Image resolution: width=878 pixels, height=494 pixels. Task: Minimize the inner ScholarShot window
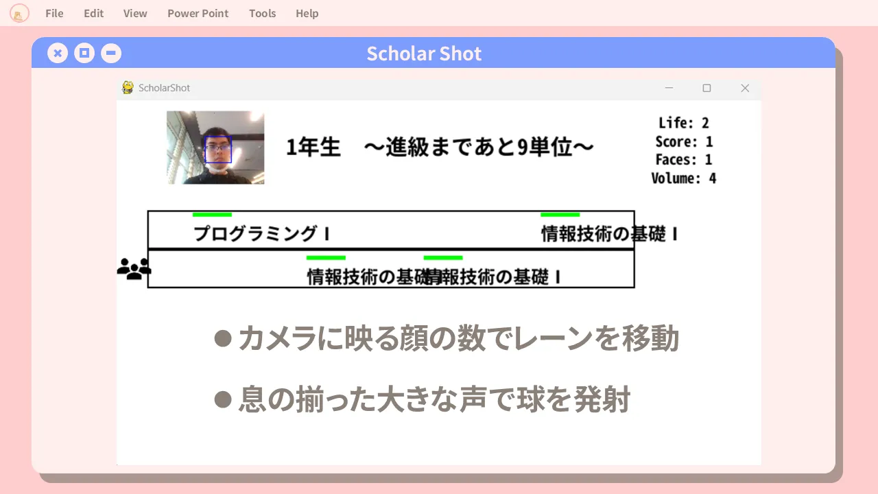[669, 88]
